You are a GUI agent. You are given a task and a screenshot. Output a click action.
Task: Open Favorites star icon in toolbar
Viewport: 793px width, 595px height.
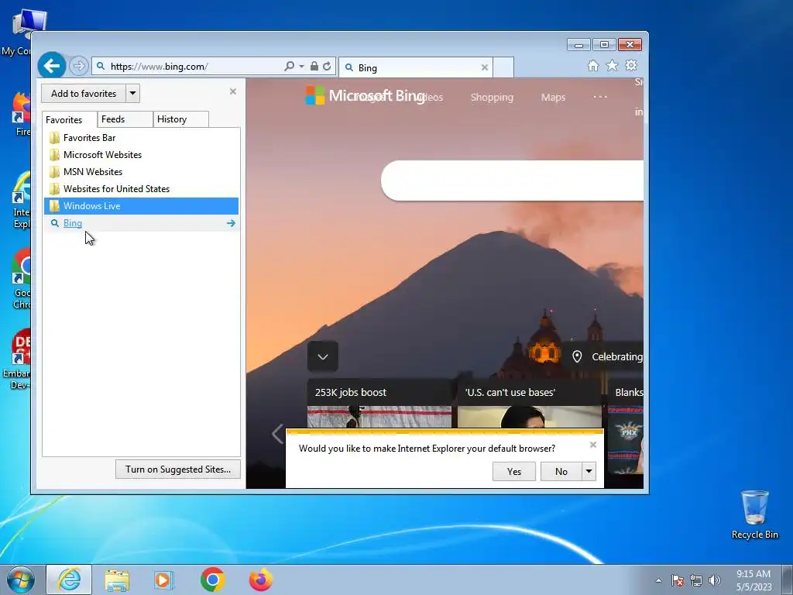(x=612, y=65)
